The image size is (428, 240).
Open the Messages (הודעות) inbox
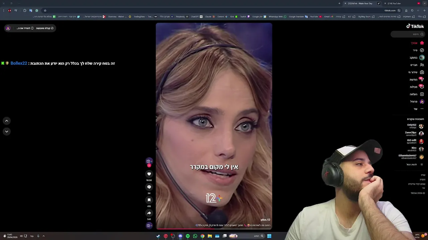pos(417,80)
